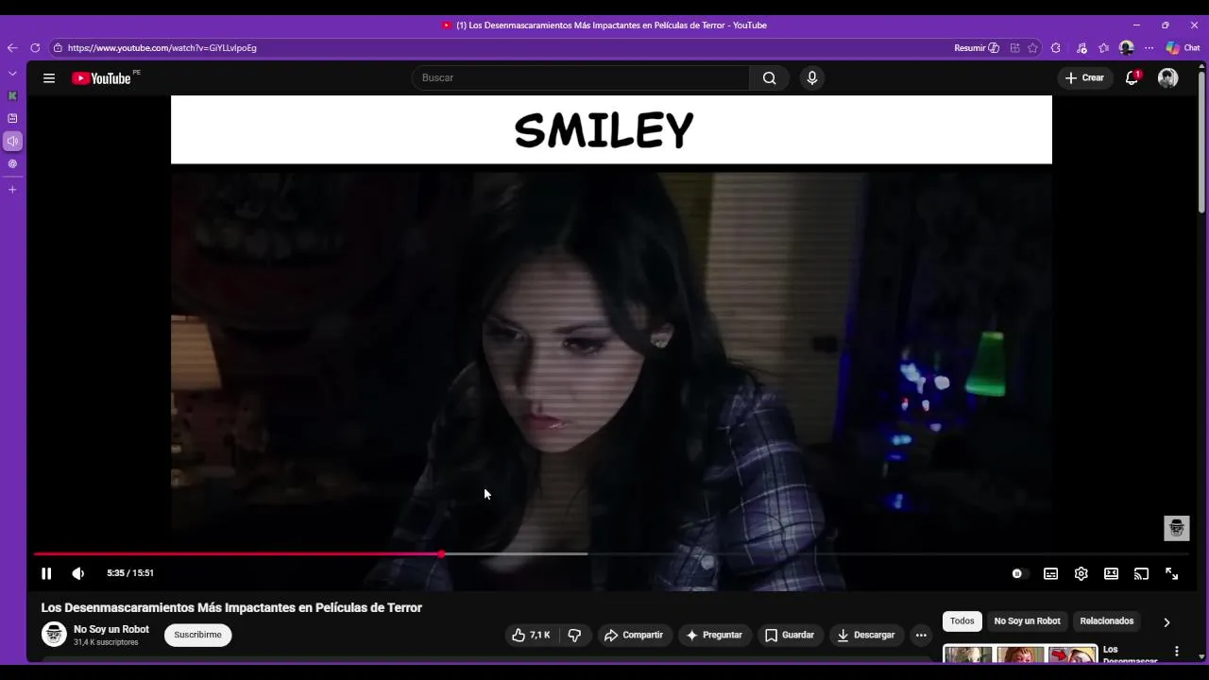Select the Todos filter chip
Screen dimensions: 1209x680
[x=962, y=621]
